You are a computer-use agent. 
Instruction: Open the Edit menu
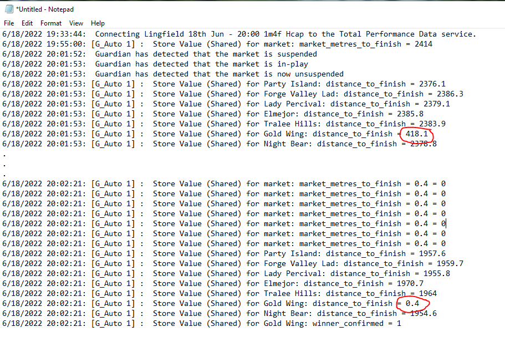pyautogui.click(x=27, y=23)
